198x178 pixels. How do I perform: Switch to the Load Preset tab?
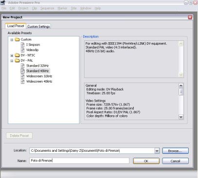(16, 26)
